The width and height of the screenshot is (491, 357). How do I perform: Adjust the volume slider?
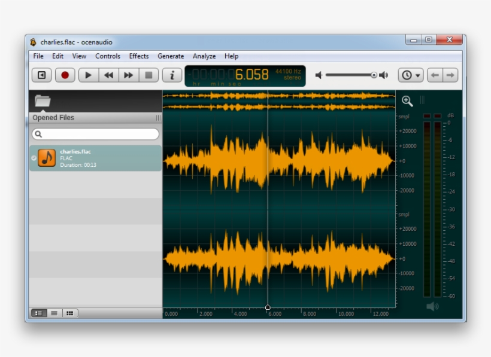pyautogui.click(x=349, y=75)
